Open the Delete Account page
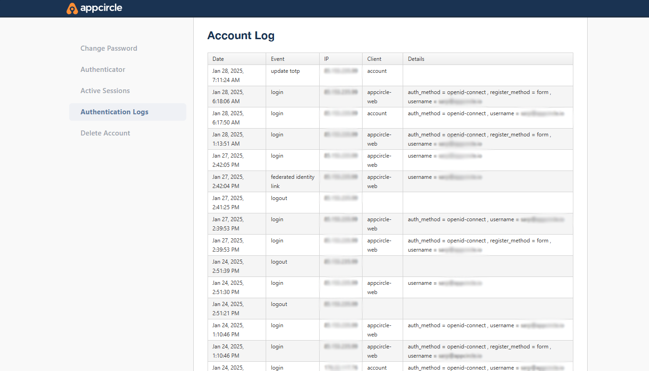This screenshot has height=371, width=649. tap(105, 133)
